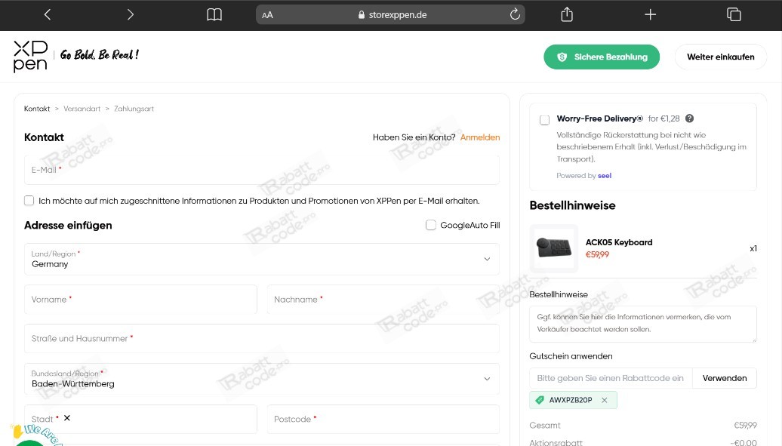Check the Worry-Free Delivery option
Image resolution: width=782 pixels, height=446 pixels.
[x=545, y=120]
